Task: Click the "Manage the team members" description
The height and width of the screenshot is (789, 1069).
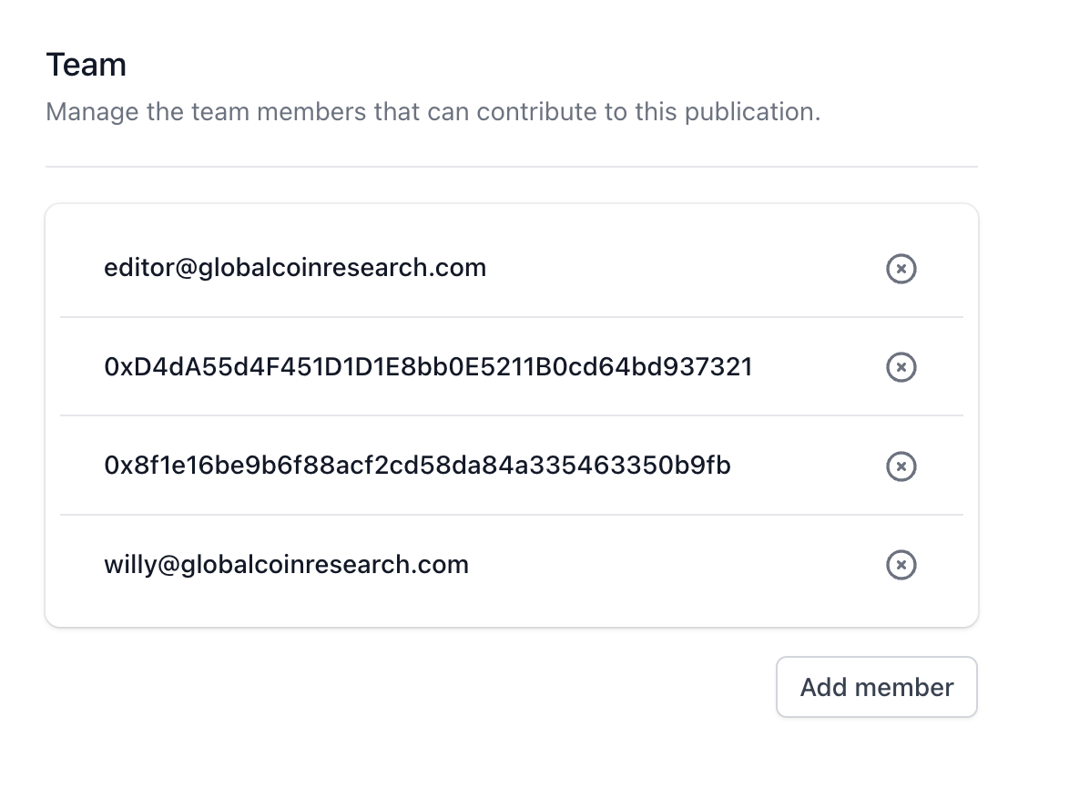Action: tap(433, 112)
